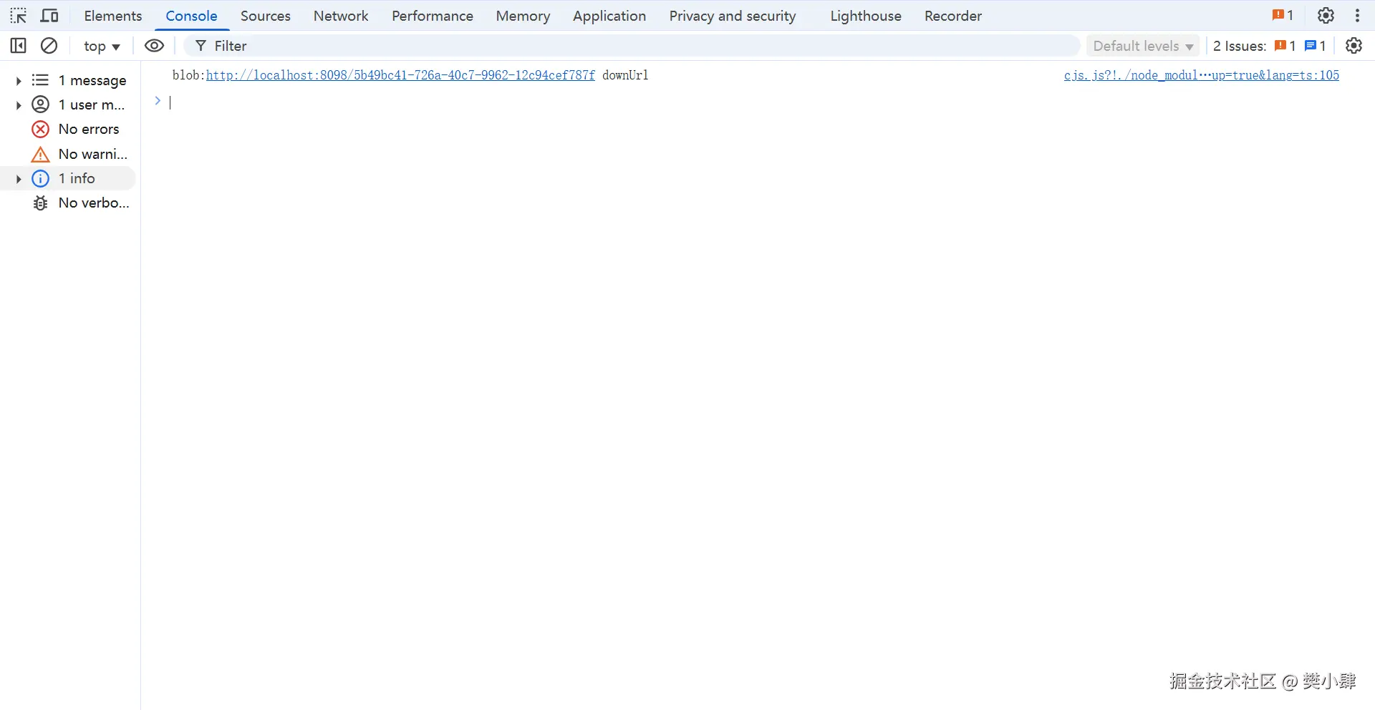The width and height of the screenshot is (1375, 710).
Task: Expand the 1 info group arrow
Action: click(19, 179)
